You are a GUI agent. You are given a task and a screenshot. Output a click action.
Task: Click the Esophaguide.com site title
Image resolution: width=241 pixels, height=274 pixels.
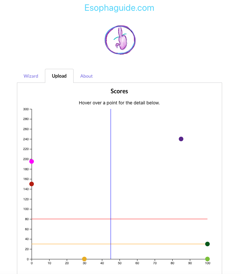120,8
